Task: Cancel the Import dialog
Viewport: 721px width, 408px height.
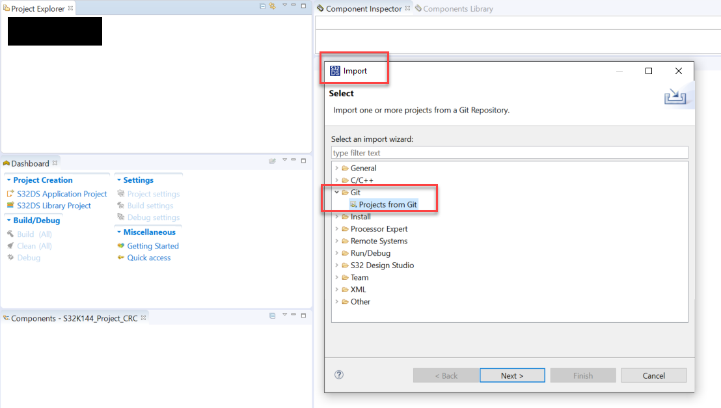Action: (x=653, y=375)
